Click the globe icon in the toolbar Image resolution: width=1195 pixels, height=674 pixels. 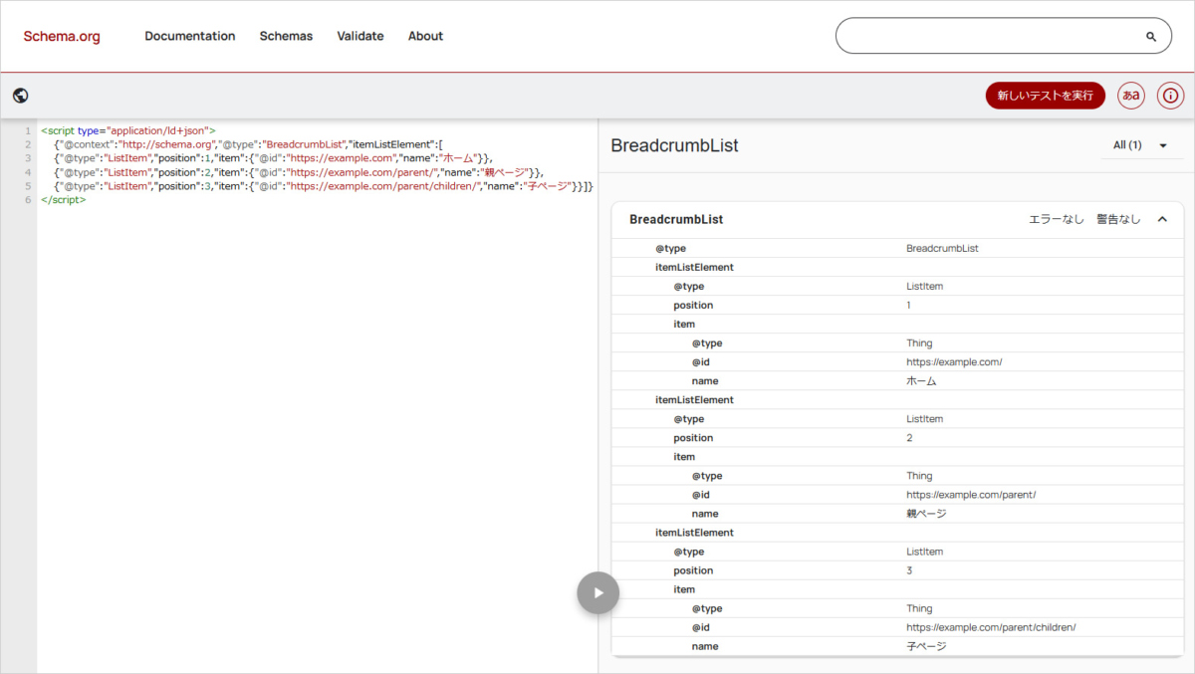(x=21, y=96)
